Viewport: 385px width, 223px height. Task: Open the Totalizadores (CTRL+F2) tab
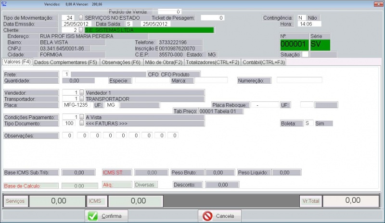[x=212, y=62]
